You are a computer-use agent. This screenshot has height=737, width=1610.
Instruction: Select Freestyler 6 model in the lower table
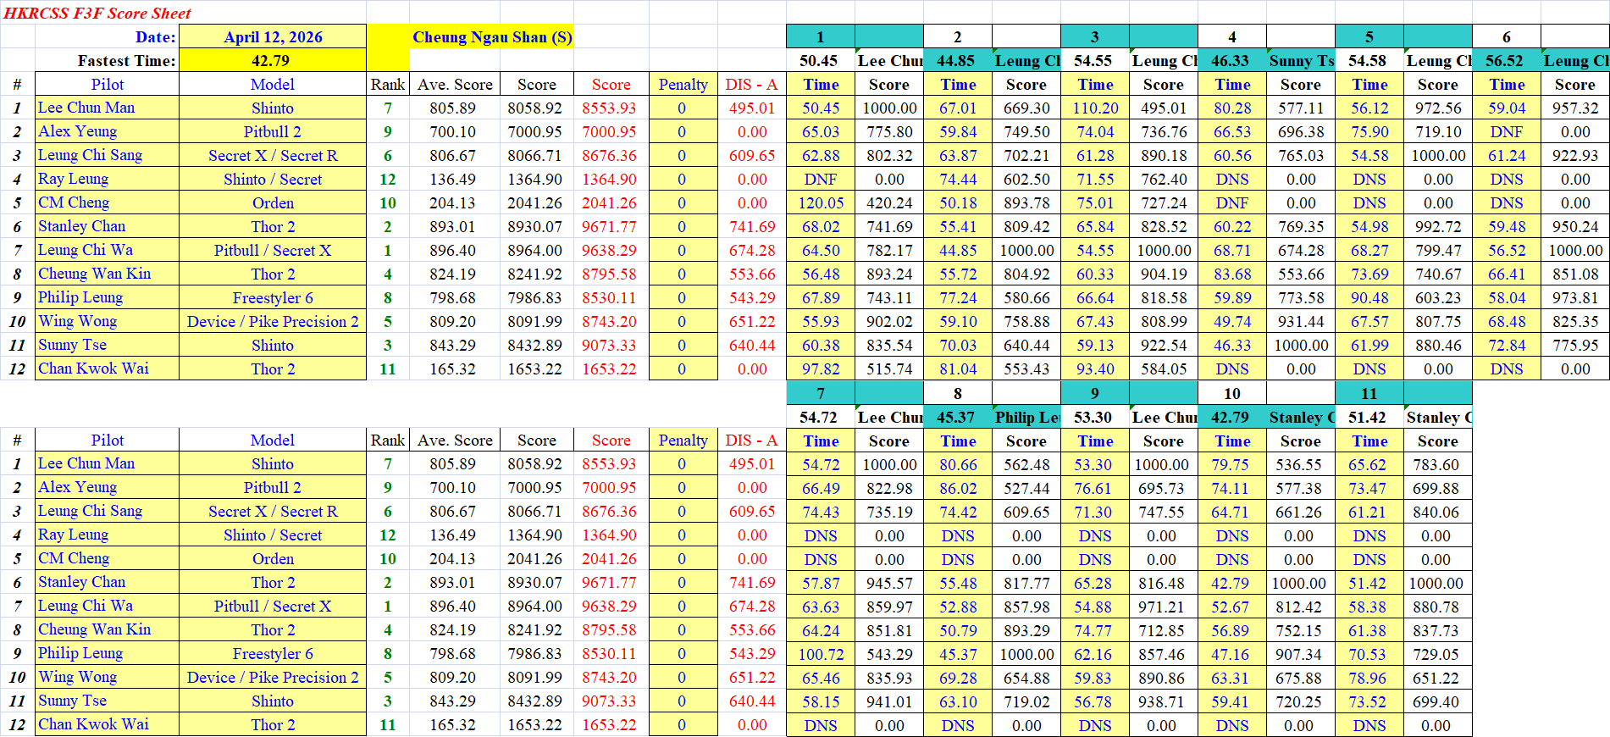(x=272, y=654)
